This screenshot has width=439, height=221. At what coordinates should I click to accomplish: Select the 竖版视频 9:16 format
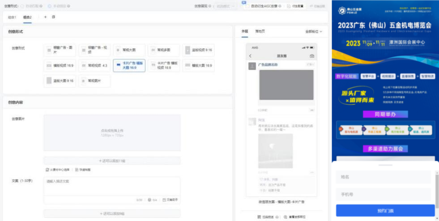[199, 50]
